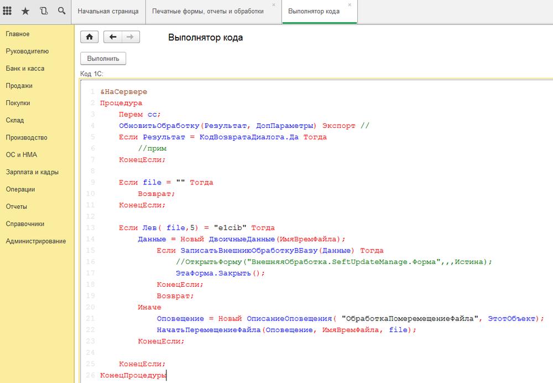
Task: Open the Зарплата и кадры section
Action: [32, 172]
